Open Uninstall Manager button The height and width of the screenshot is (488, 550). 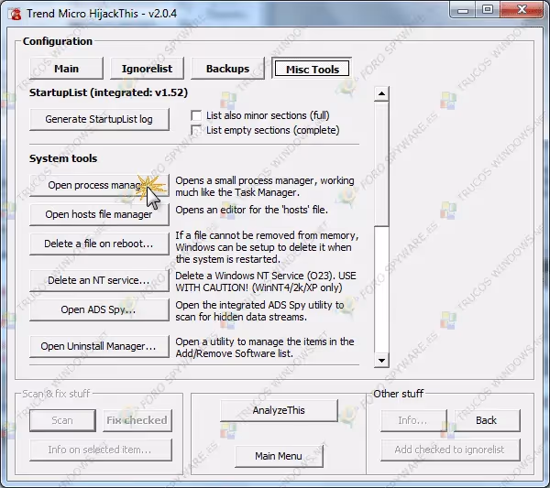[99, 346]
